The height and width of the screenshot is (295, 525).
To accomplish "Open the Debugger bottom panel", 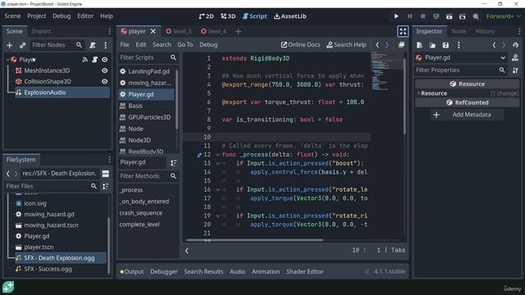I will 164,271.
